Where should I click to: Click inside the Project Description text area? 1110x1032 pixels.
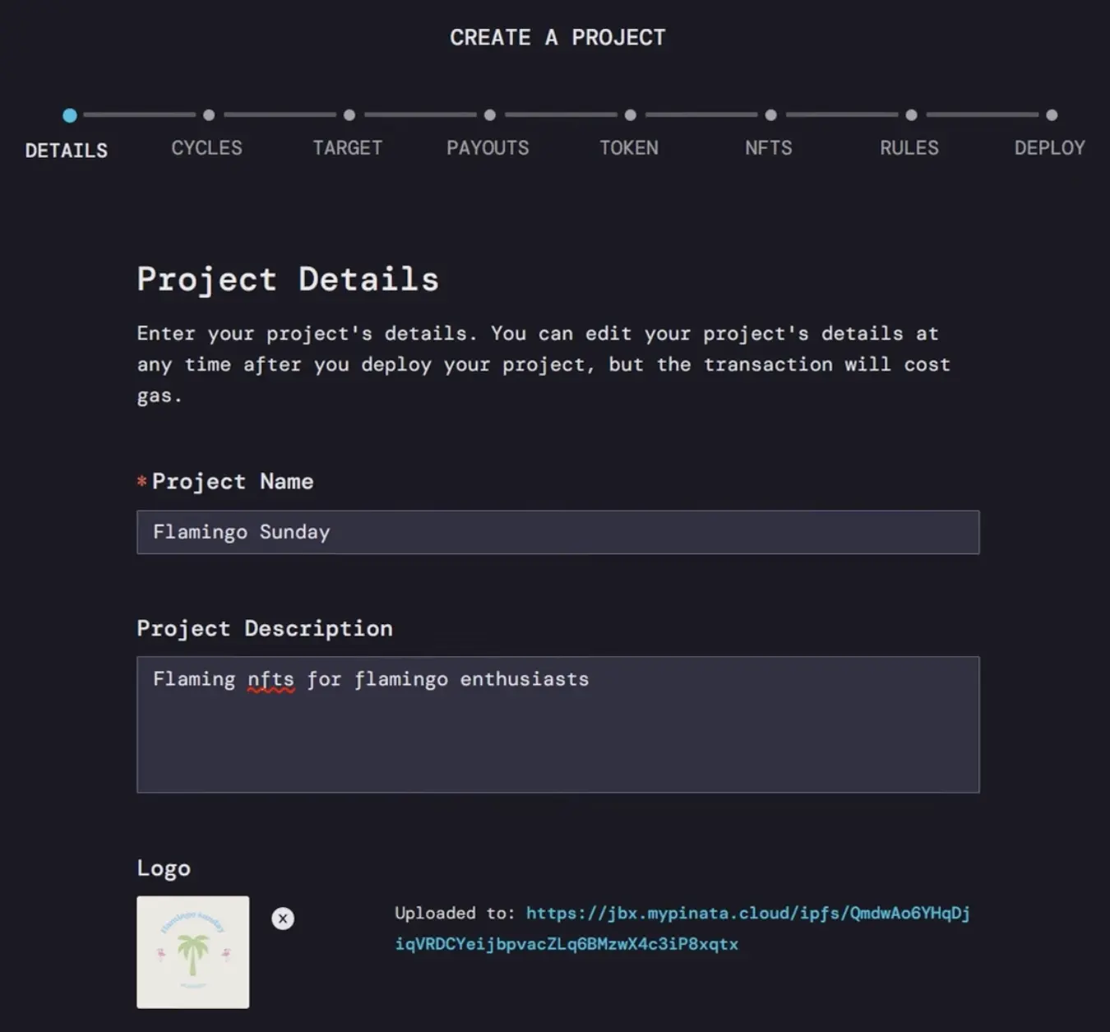pos(557,724)
